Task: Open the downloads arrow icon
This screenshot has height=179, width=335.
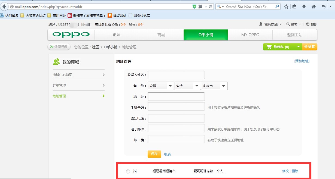Action: [x=304, y=7]
